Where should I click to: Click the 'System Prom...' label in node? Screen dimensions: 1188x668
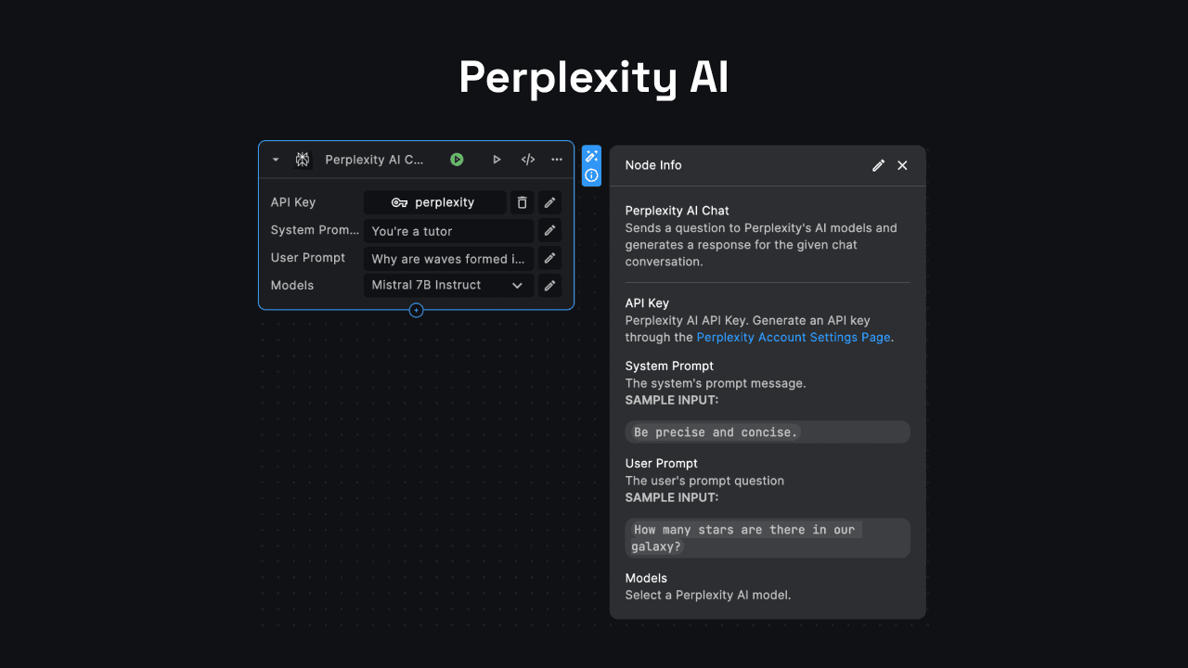(x=315, y=229)
